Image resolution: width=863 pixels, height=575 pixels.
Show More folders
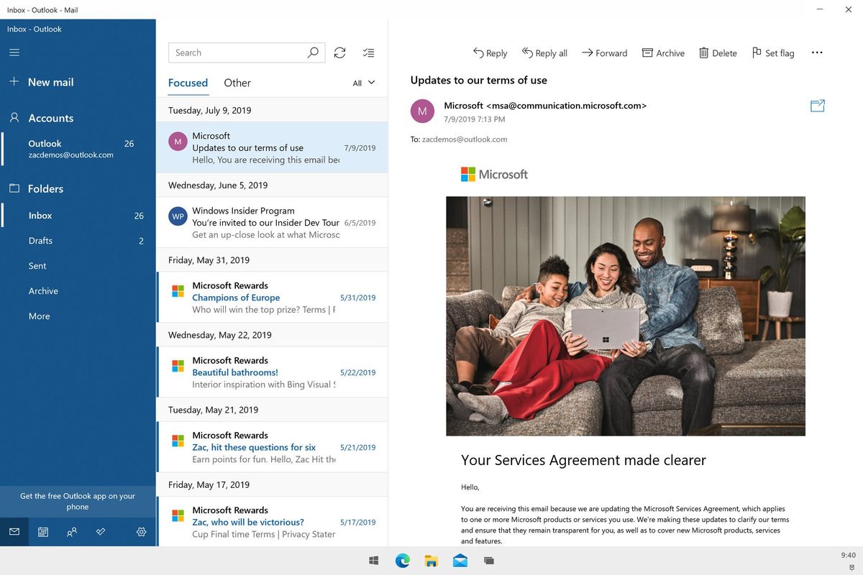pyautogui.click(x=78, y=316)
